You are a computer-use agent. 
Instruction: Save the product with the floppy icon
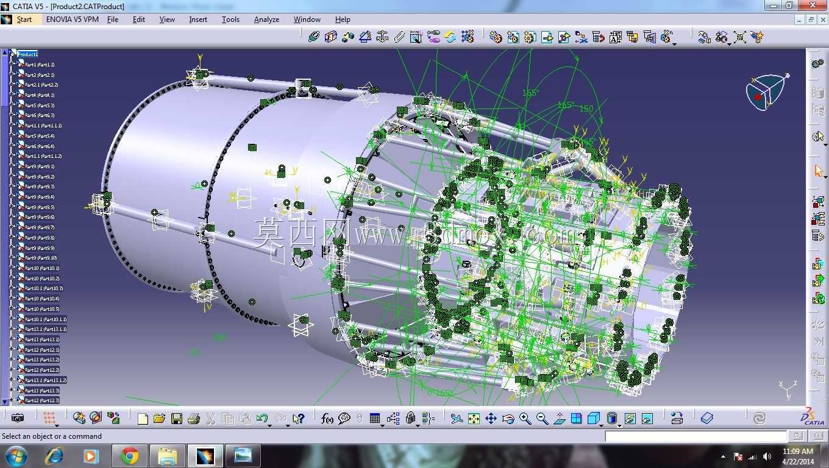point(177,419)
